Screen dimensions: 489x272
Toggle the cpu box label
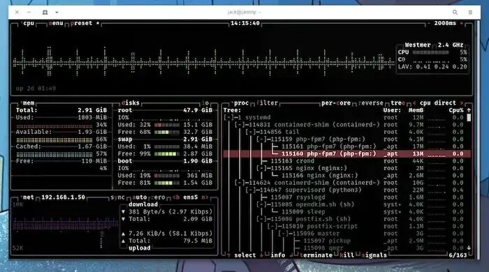tap(29, 23)
